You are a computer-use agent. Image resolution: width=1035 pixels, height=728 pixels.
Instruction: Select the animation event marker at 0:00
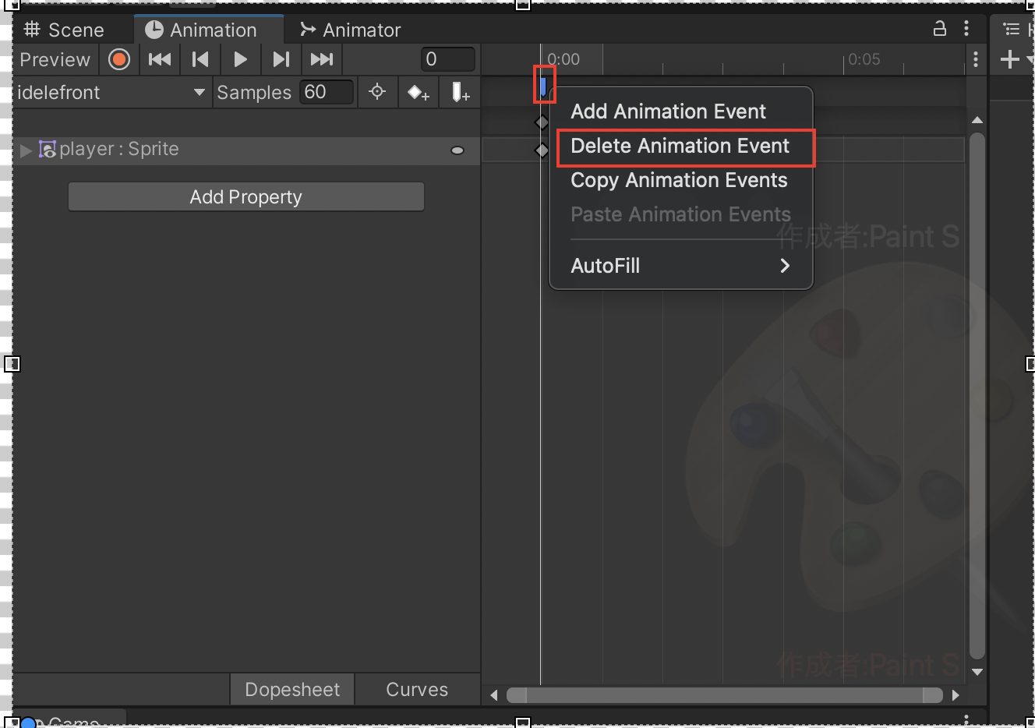pyautogui.click(x=543, y=85)
